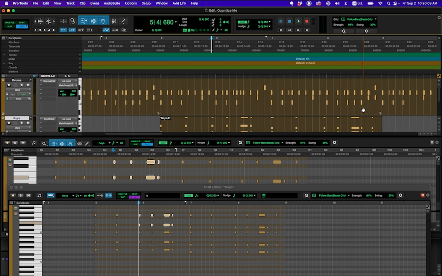Open Drums track clips view selector

click(18, 90)
